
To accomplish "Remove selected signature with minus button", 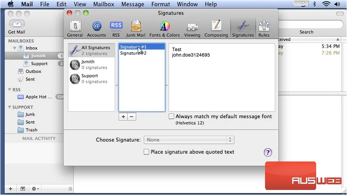I will click(x=132, y=117).
